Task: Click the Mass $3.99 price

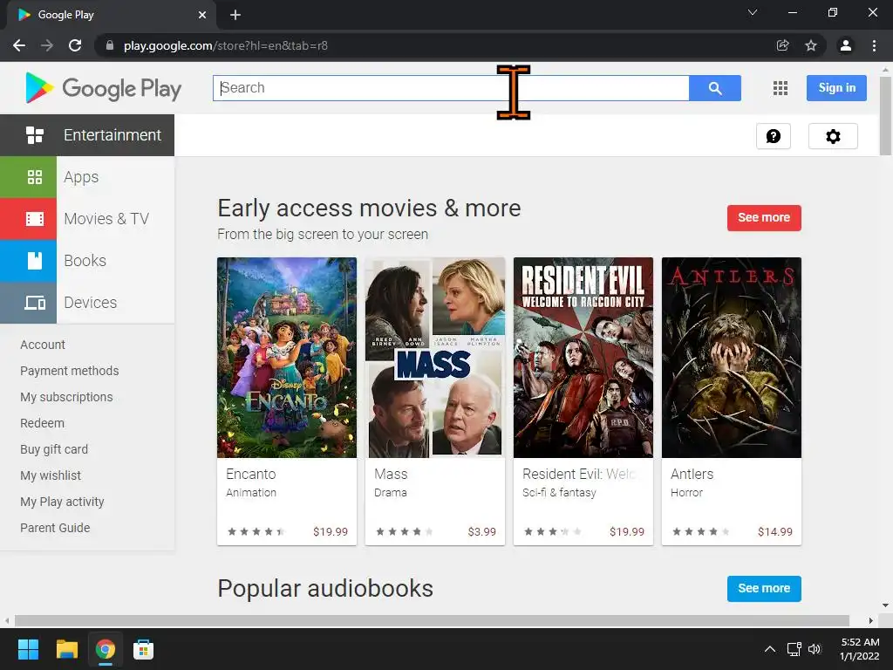Action: click(x=481, y=531)
